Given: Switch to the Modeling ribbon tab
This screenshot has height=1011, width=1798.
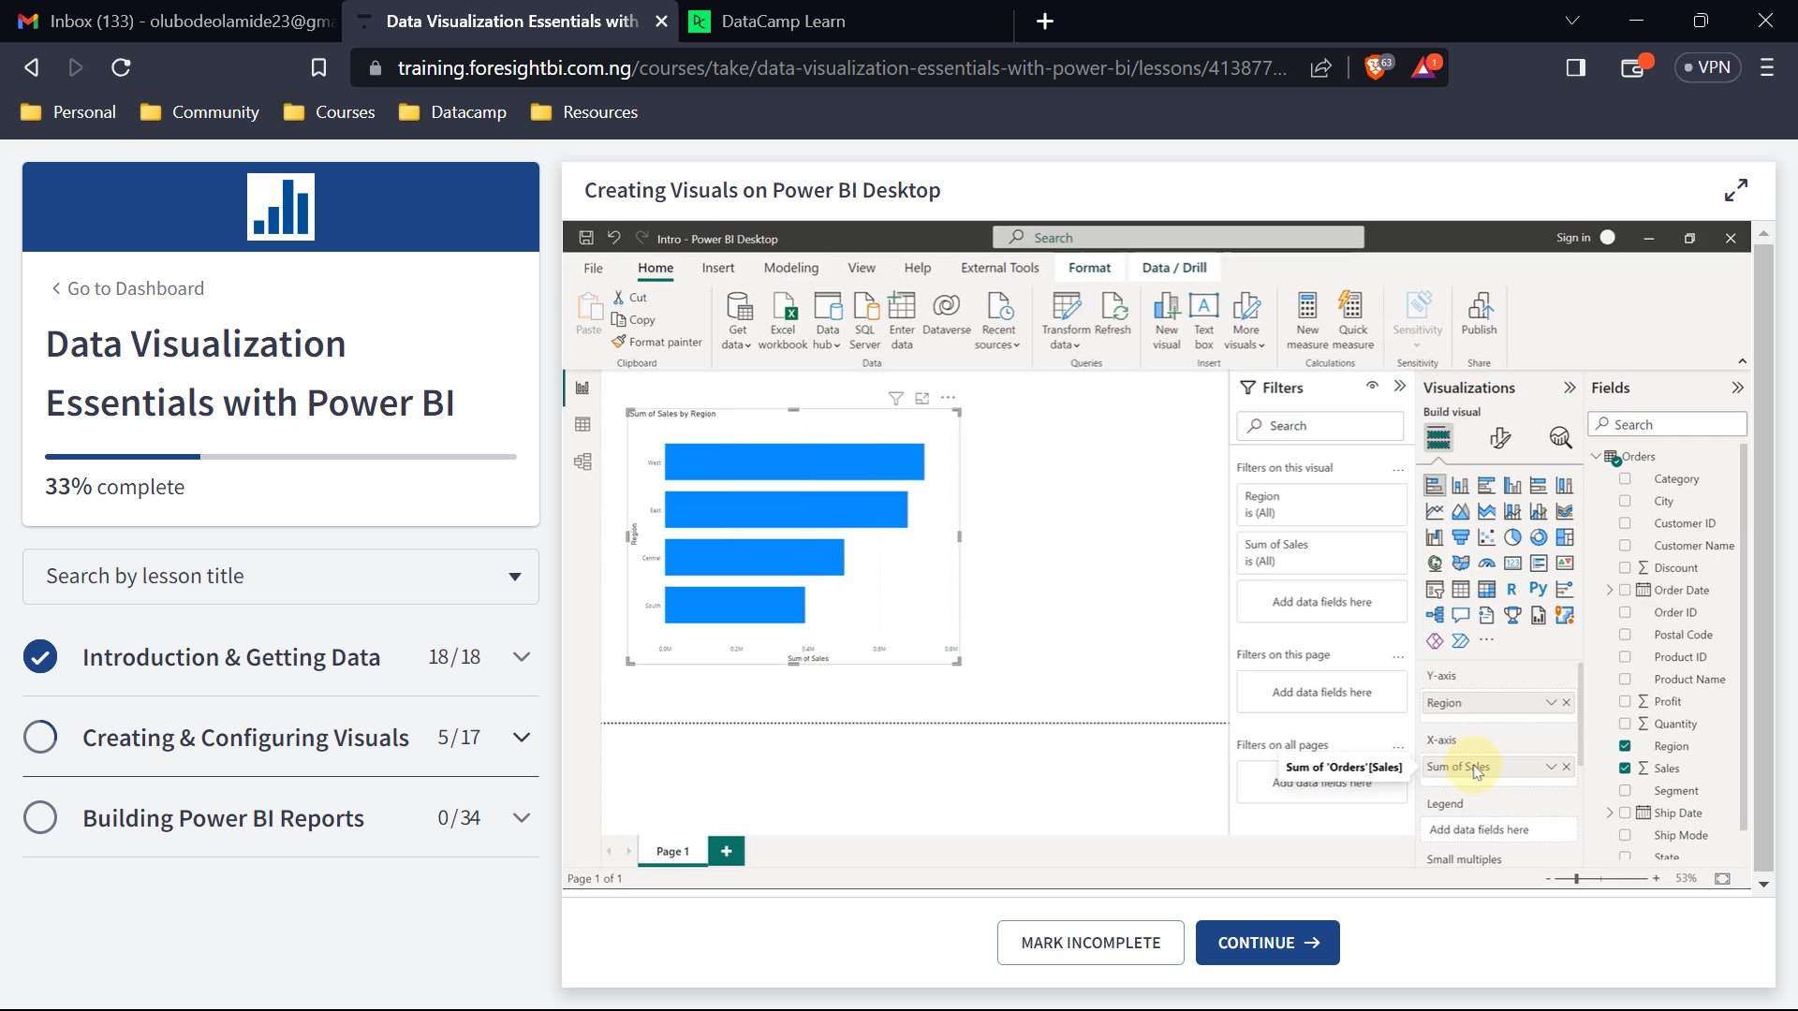Looking at the screenshot, I should (x=791, y=268).
